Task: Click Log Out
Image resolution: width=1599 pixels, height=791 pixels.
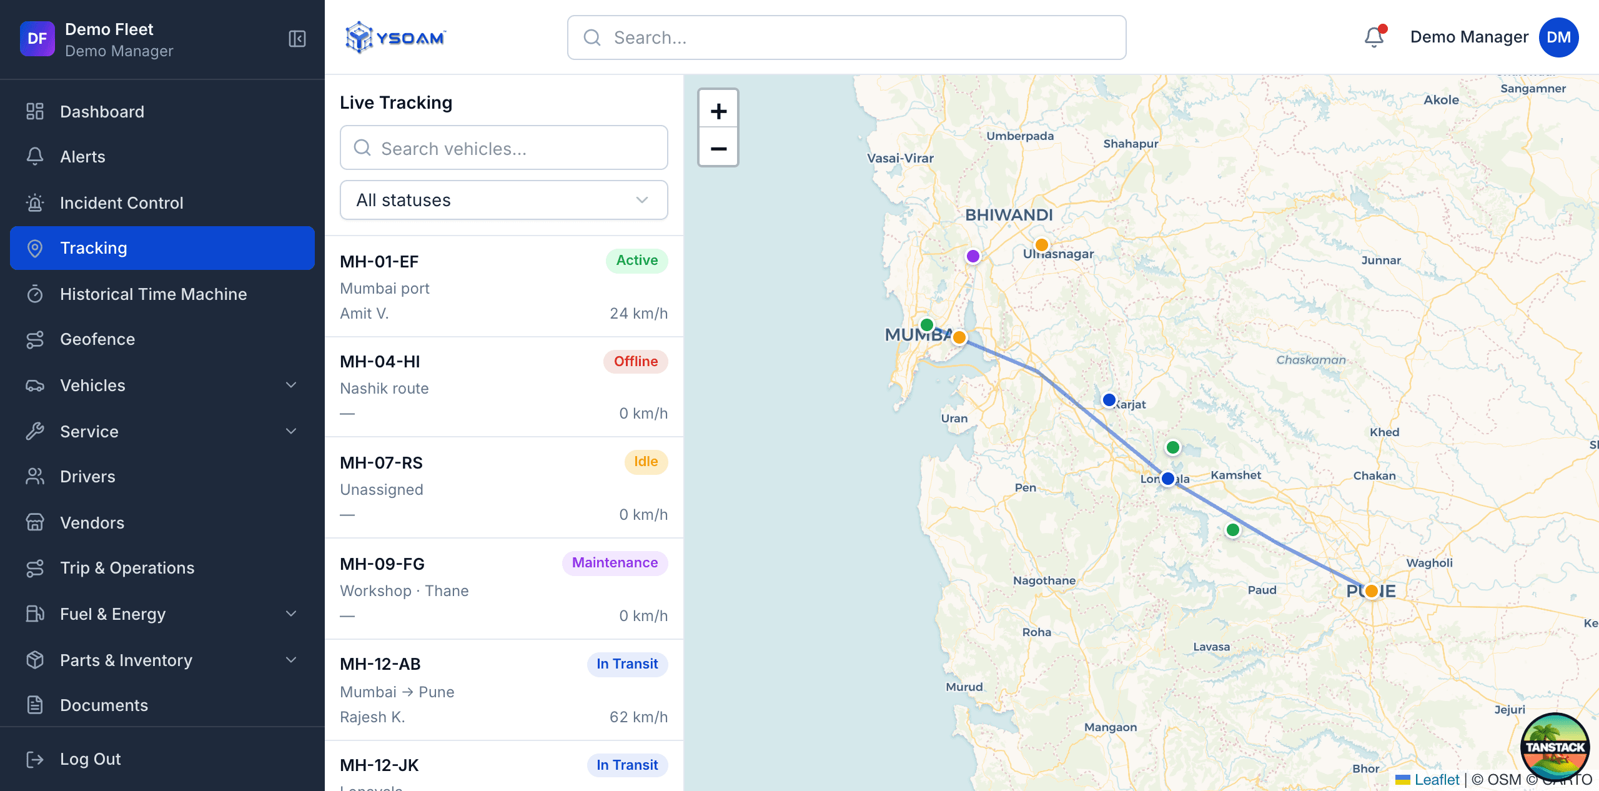Action: [162, 759]
